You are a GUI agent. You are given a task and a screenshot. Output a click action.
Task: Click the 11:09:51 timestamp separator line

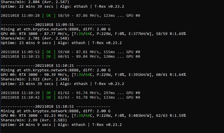click(56, 25)
